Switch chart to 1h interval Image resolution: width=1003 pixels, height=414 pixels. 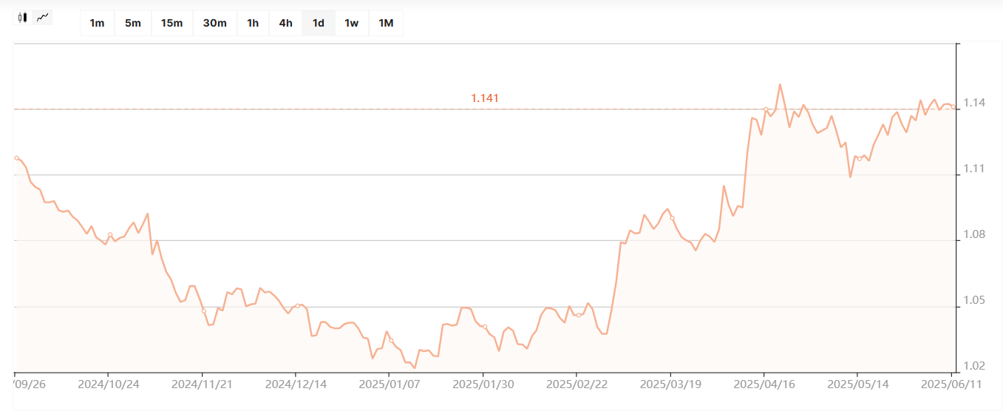(x=253, y=23)
